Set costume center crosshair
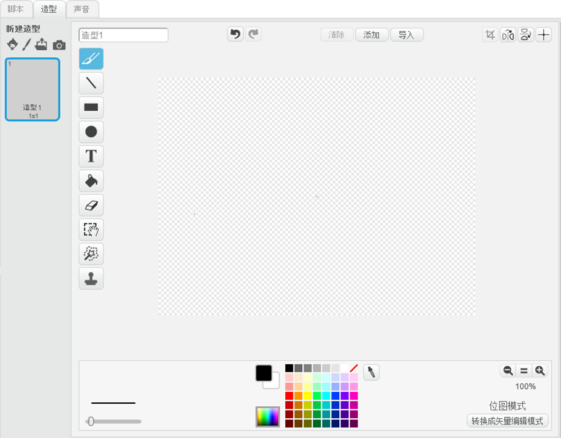Screen dimensions: 561x438 [543, 35]
